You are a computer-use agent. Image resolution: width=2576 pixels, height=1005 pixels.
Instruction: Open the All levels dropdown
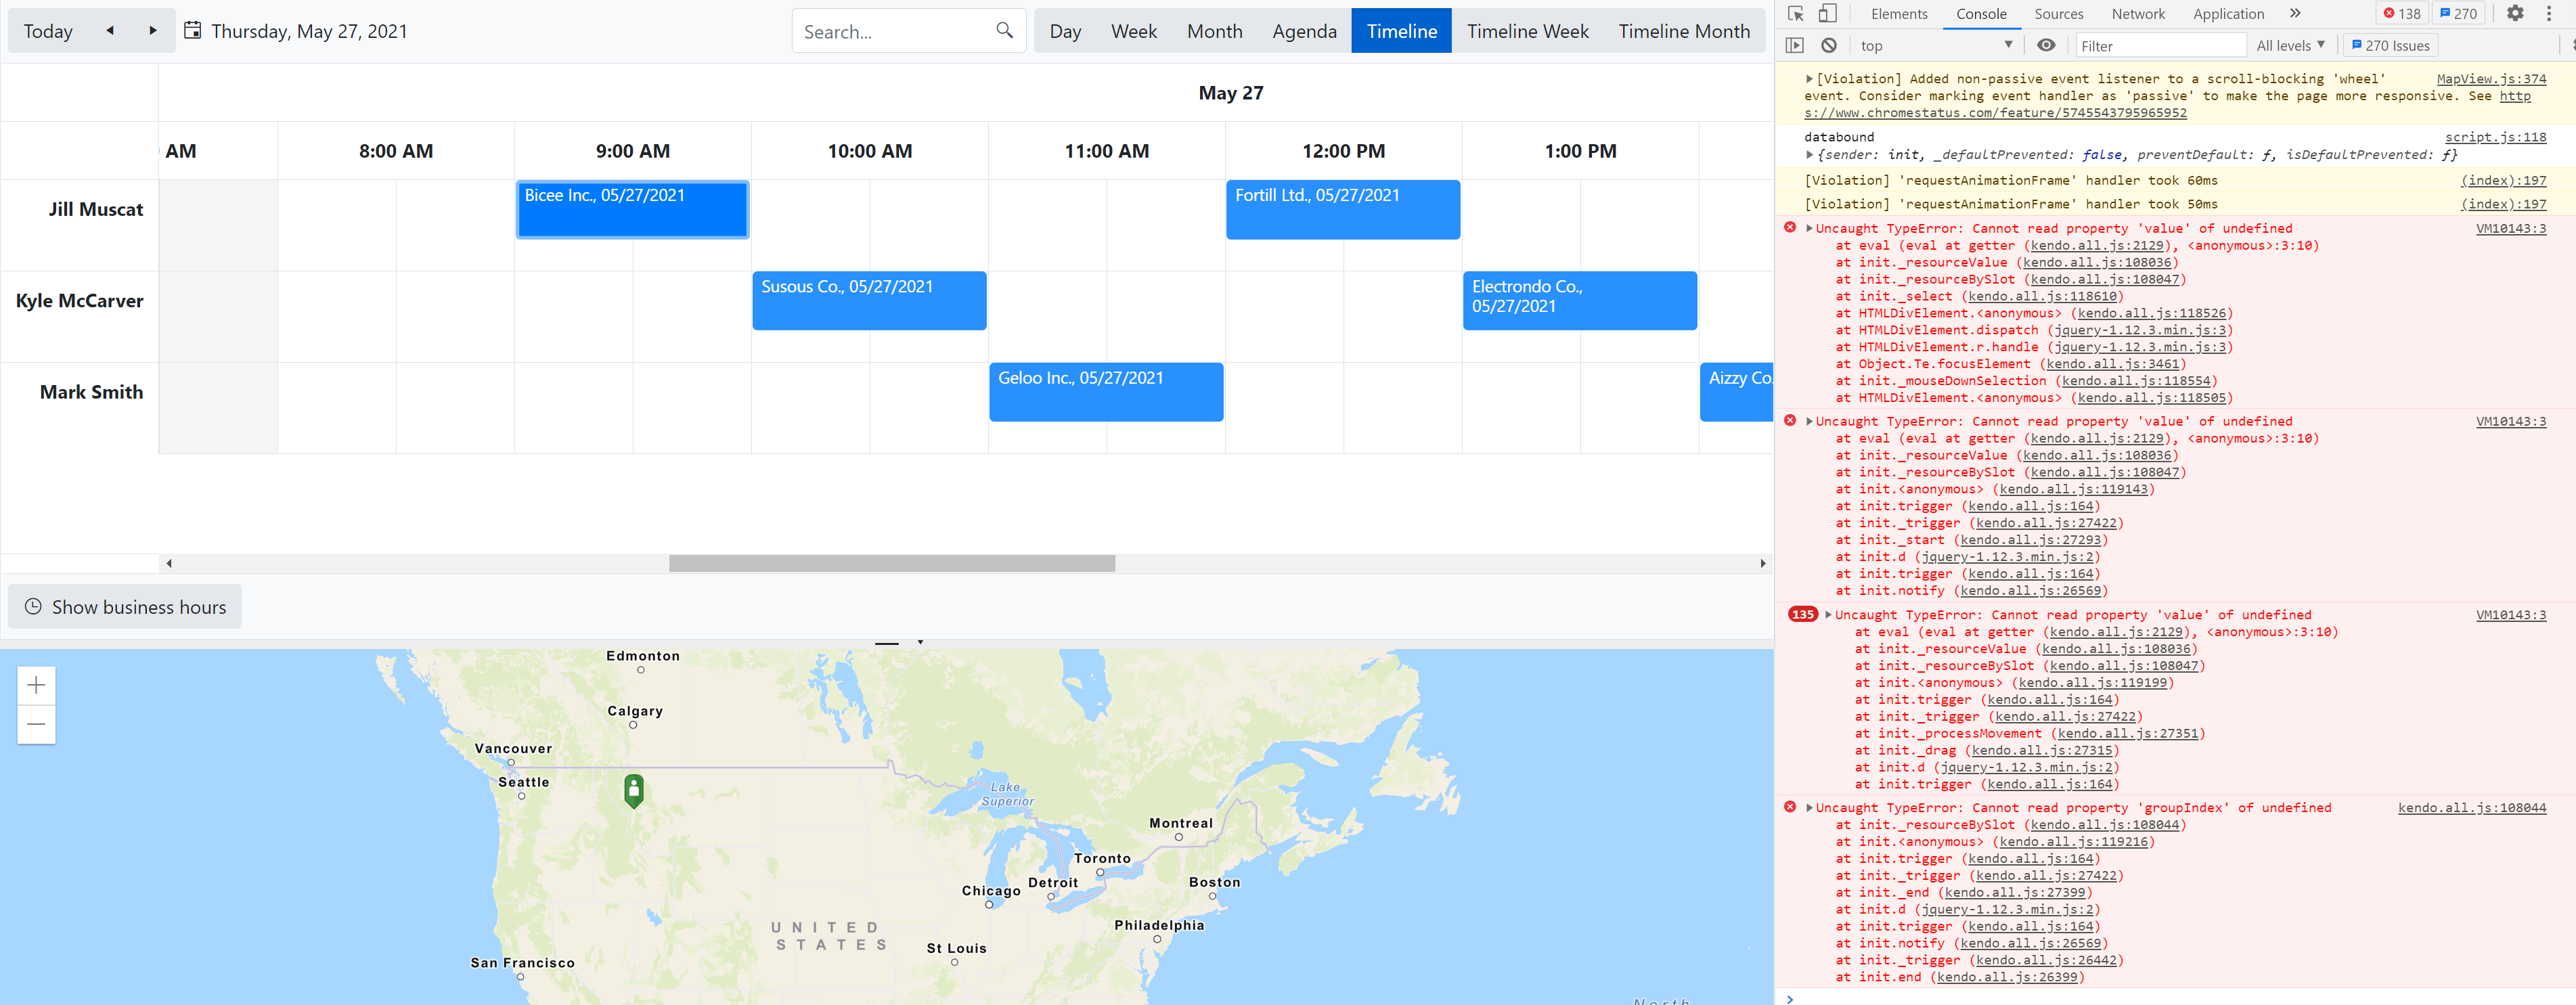coord(2290,46)
